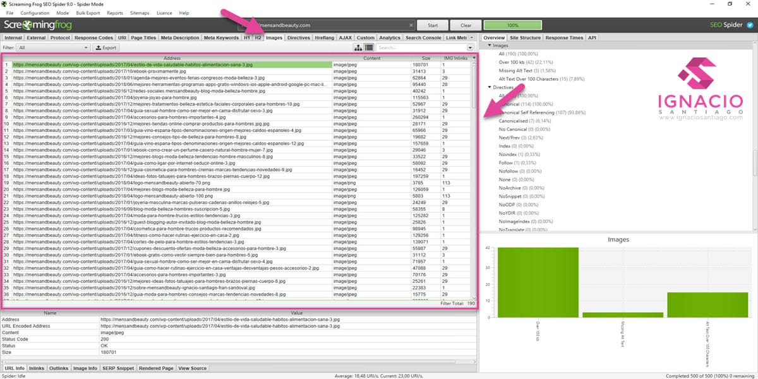Open the Response Times tab
The height and width of the screenshot is (379, 758).
(564, 38)
